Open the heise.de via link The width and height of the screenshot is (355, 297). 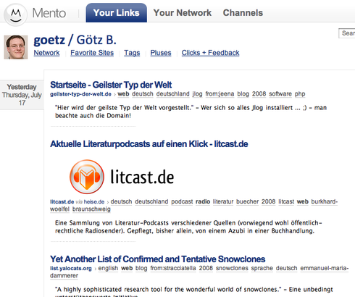tap(94, 201)
